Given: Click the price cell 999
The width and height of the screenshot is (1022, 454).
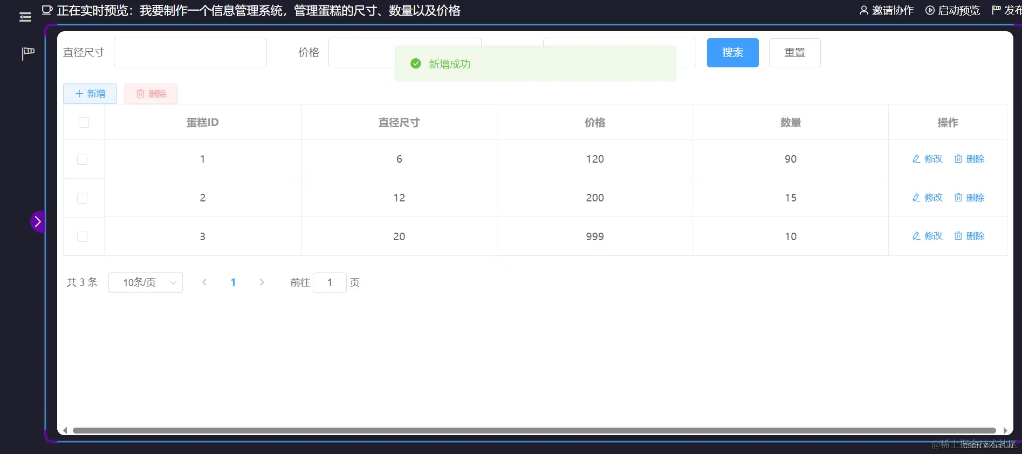Looking at the screenshot, I should [595, 236].
